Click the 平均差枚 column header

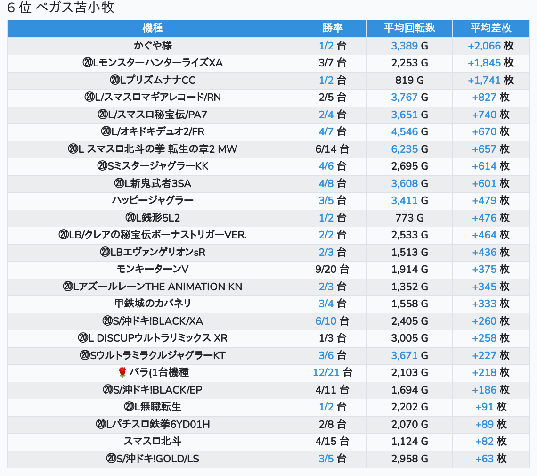[491, 28]
